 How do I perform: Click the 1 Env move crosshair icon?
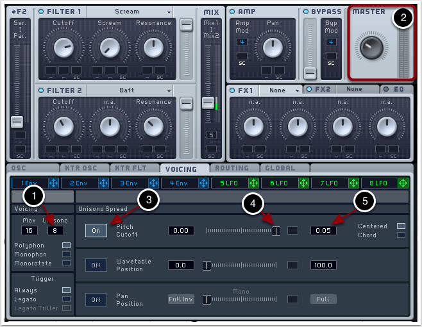point(53,183)
